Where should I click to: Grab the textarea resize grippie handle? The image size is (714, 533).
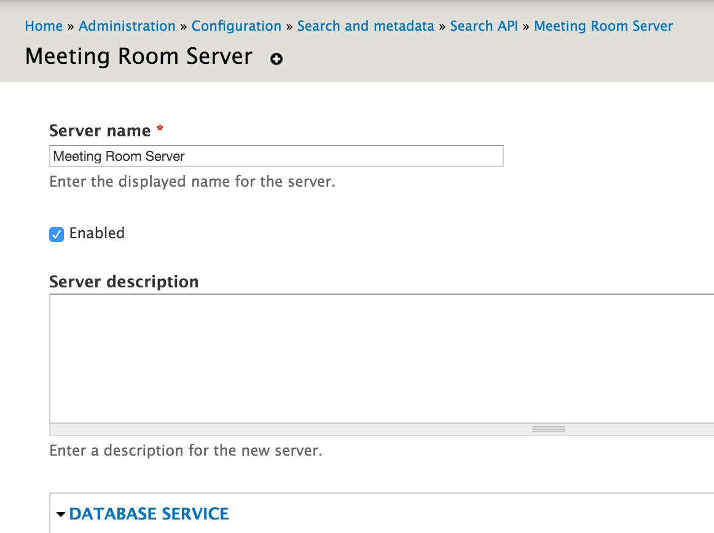click(x=548, y=429)
